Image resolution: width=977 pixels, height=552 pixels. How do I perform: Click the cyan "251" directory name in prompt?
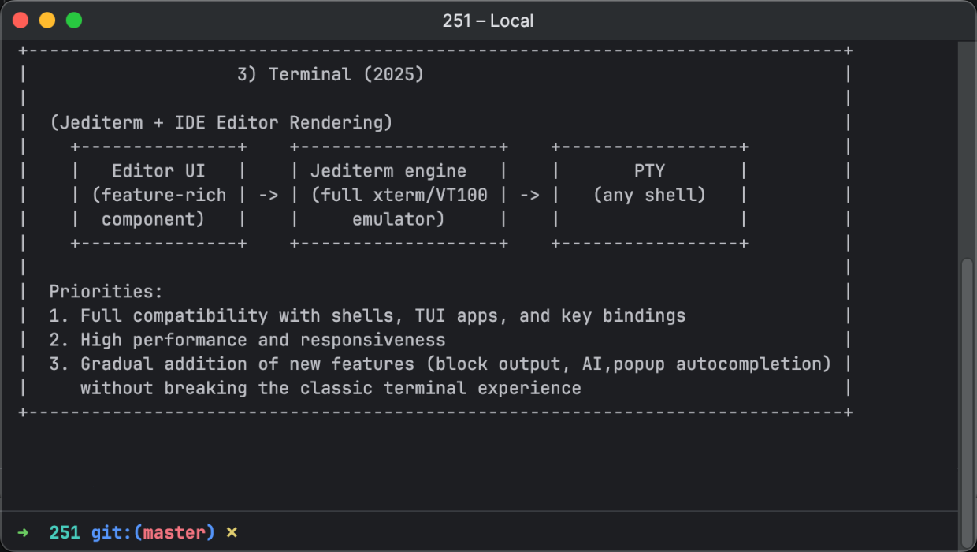(65, 533)
